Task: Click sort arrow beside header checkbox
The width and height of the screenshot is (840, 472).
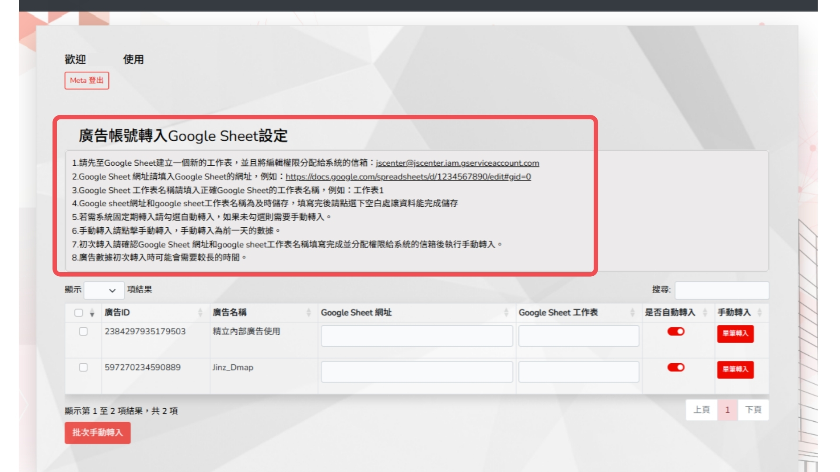Action: [x=92, y=313]
